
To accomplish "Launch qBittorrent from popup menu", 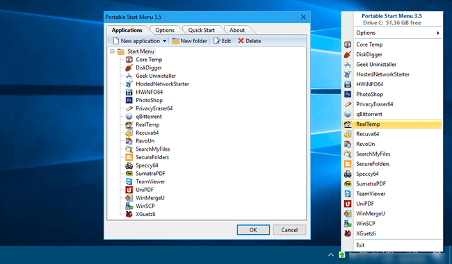I will [x=392, y=115].
